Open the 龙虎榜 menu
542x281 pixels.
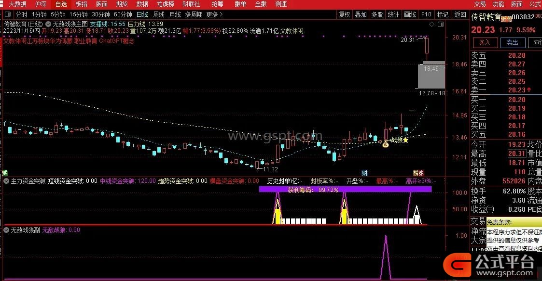coord(165,4)
